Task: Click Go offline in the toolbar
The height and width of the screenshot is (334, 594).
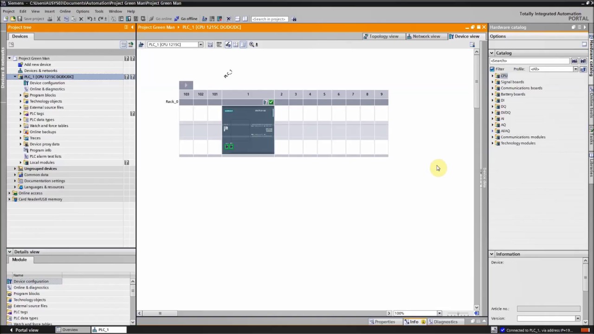Action: tap(186, 19)
